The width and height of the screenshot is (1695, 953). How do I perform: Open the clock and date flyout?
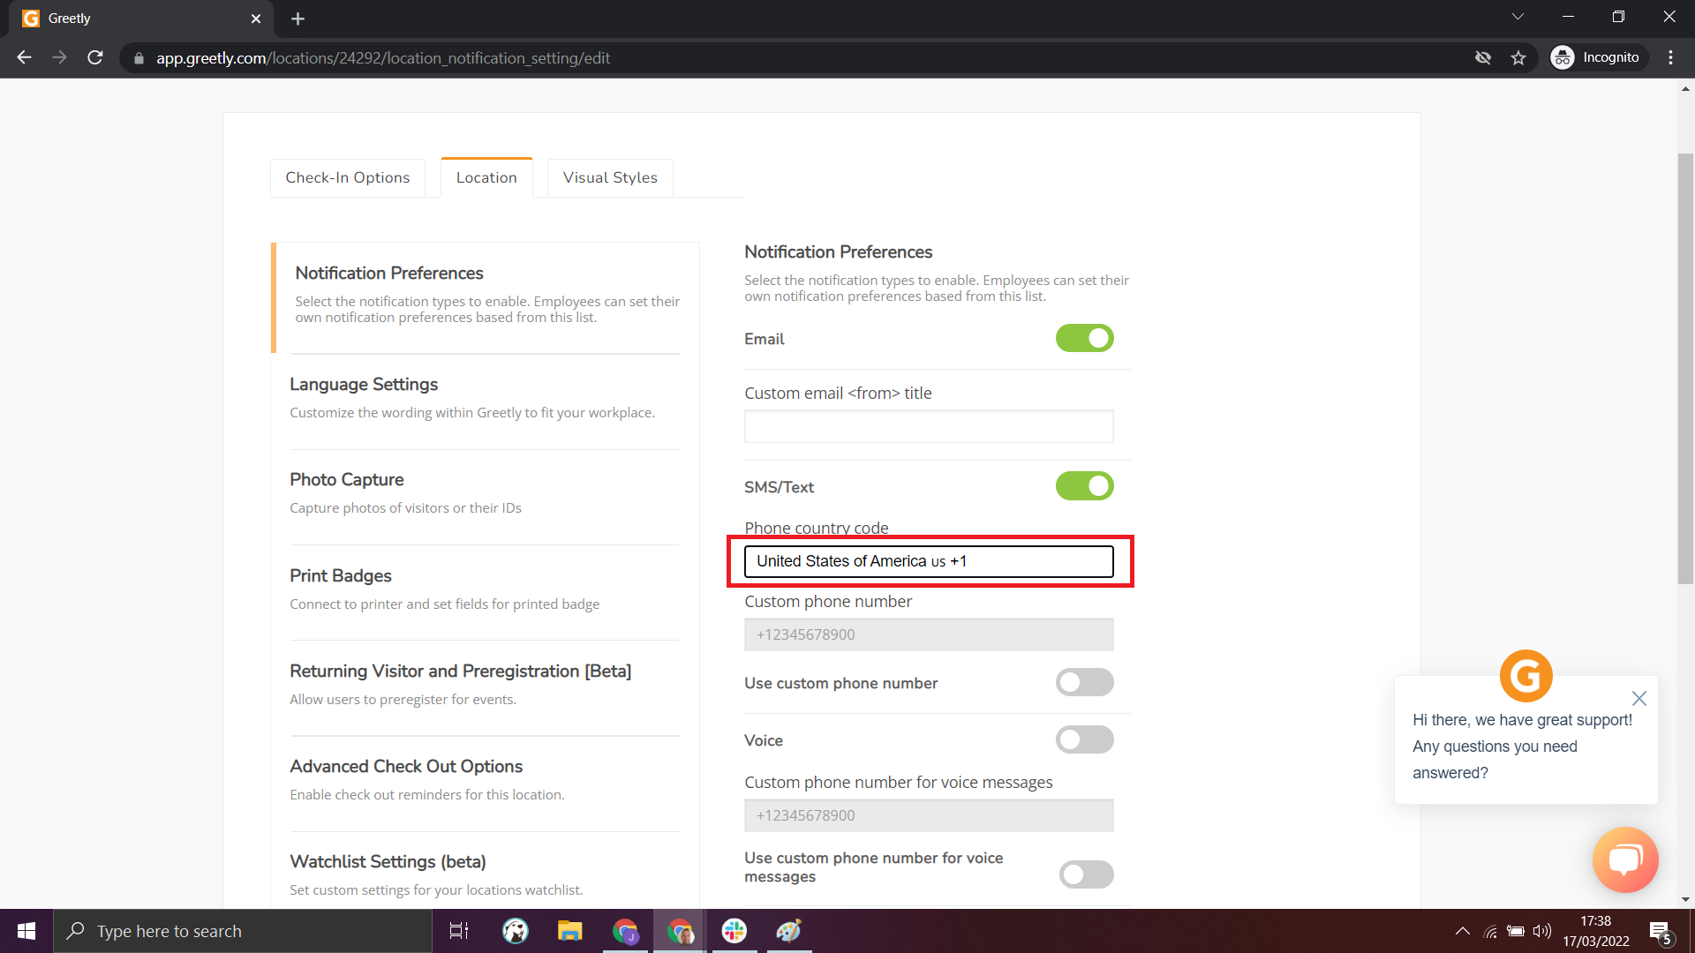pos(1596,931)
